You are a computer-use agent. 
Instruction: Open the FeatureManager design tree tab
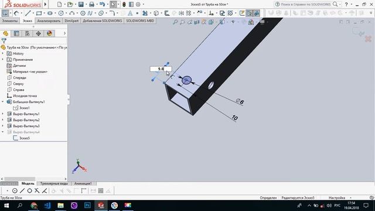pyautogui.click(x=5, y=33)
